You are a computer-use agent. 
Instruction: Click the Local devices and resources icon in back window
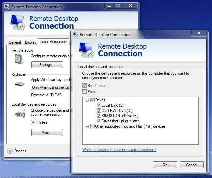click(x=20, y=114)
